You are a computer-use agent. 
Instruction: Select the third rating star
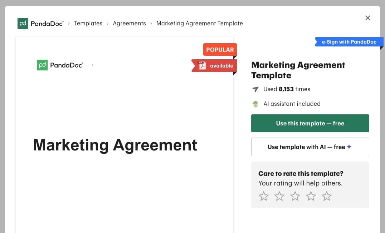295,196
